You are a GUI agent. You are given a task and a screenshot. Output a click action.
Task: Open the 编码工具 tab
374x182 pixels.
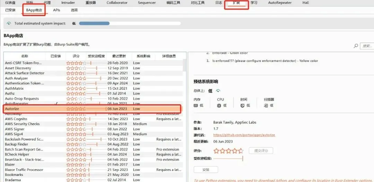[173, 3]
